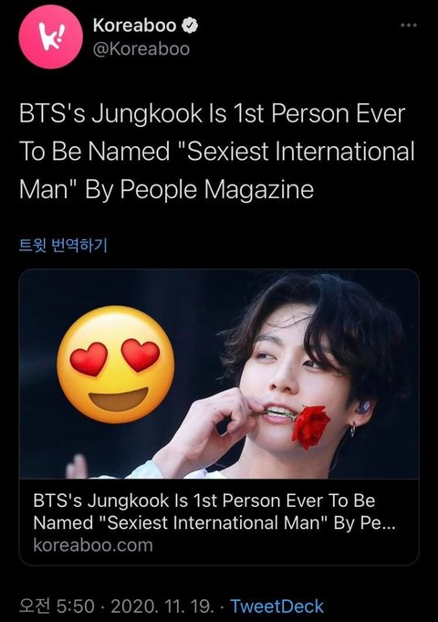Open the link card preview photo
This screenshot has width=438, height=622.
(219, 374)
